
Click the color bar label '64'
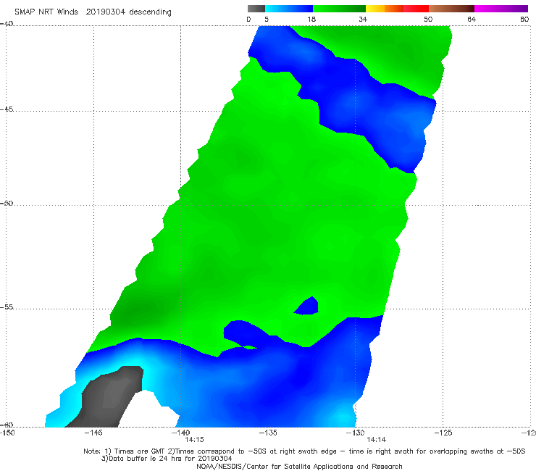472,19
